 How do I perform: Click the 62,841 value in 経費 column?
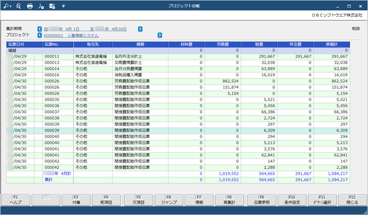(268, 155)
